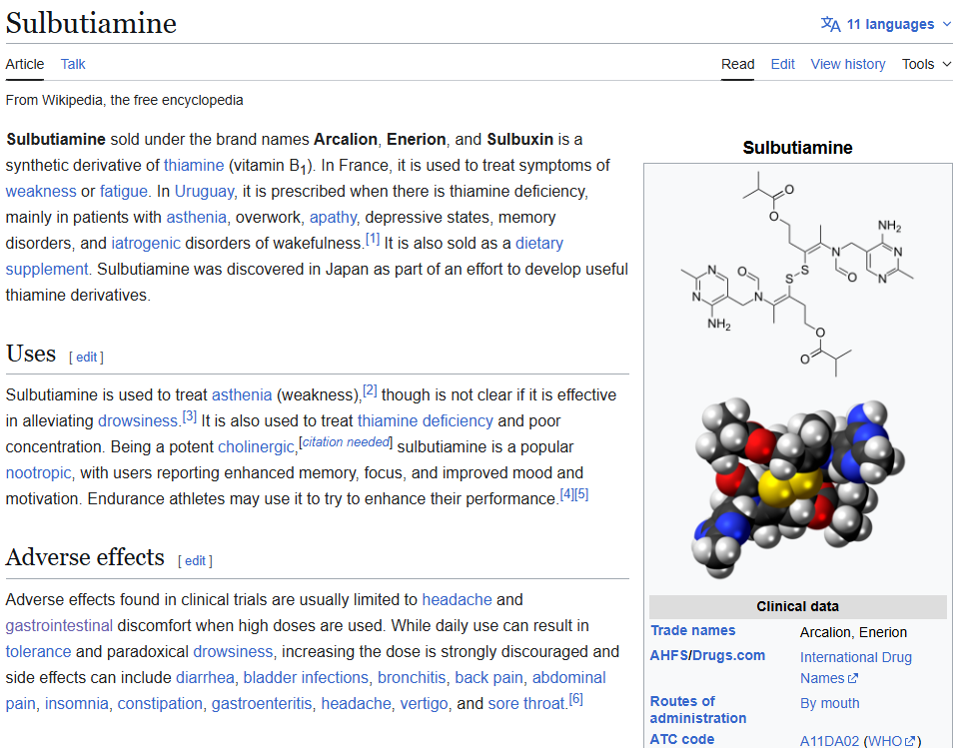The width and height of the screenshot is (956, 748).
Task: Open the gastrointestinal link
Action: (59, 626)
